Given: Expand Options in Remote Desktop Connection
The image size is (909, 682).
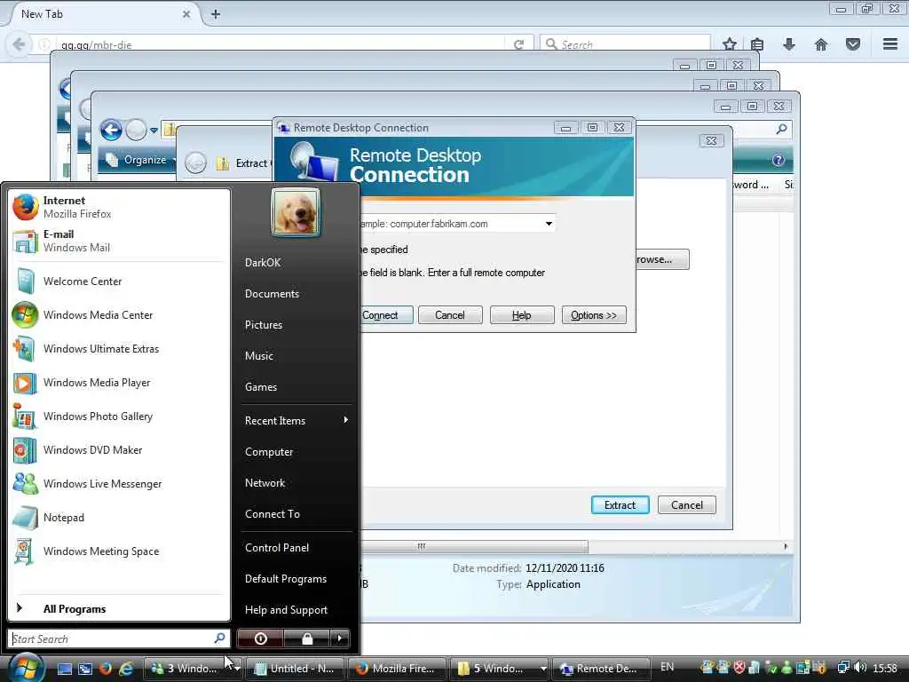Looking at the screenshot, I should point(594,315).
